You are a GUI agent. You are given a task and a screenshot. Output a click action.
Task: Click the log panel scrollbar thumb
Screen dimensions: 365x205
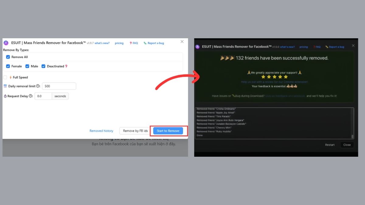coord(353,137)
